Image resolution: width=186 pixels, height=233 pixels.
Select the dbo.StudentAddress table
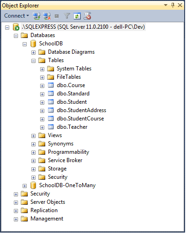click(81, 110)
